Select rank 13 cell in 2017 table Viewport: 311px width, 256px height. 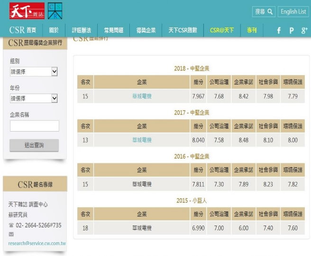[x=85, y=140]
